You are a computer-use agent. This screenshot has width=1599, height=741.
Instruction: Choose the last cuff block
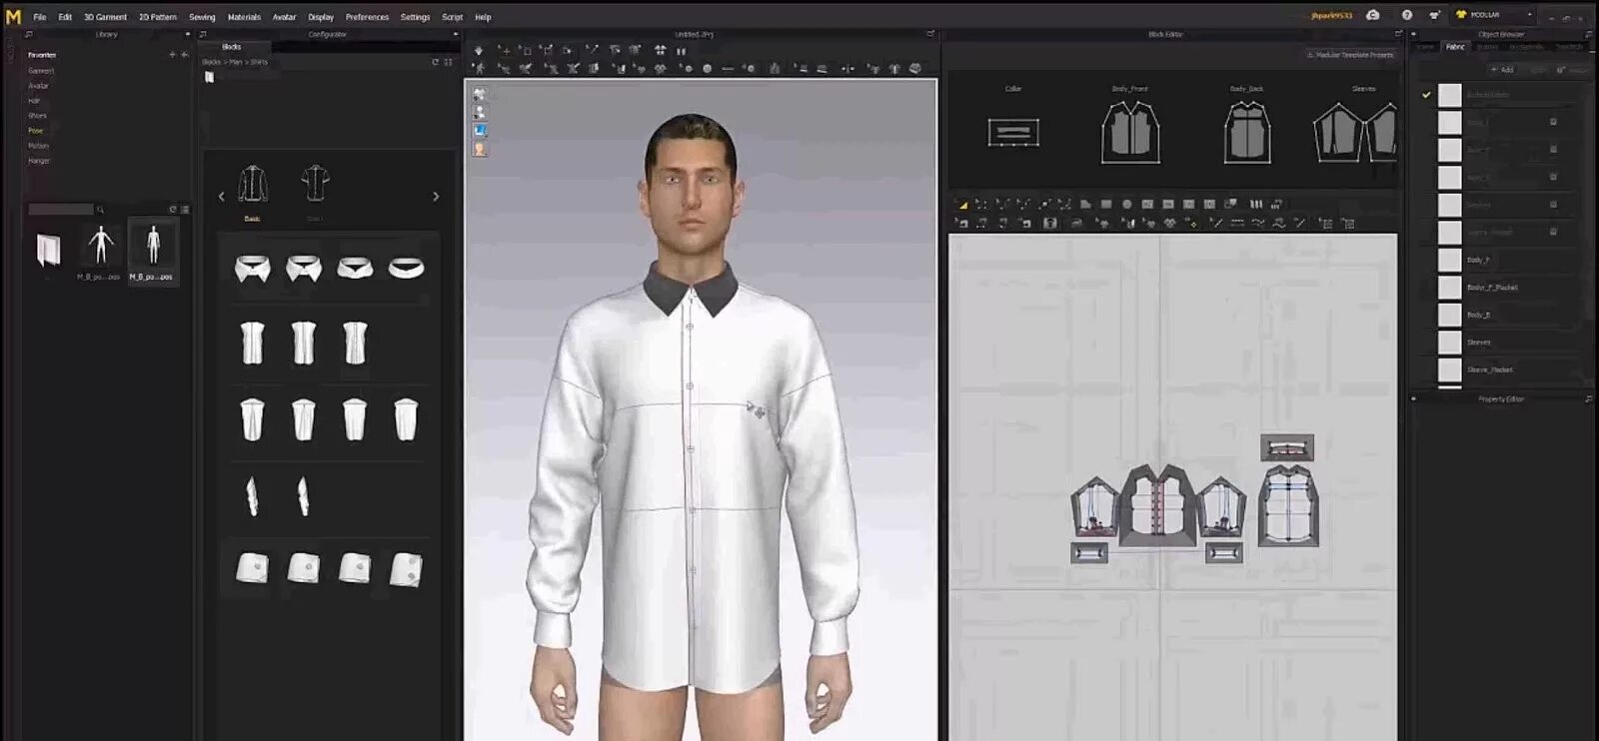tap(406, 569)
